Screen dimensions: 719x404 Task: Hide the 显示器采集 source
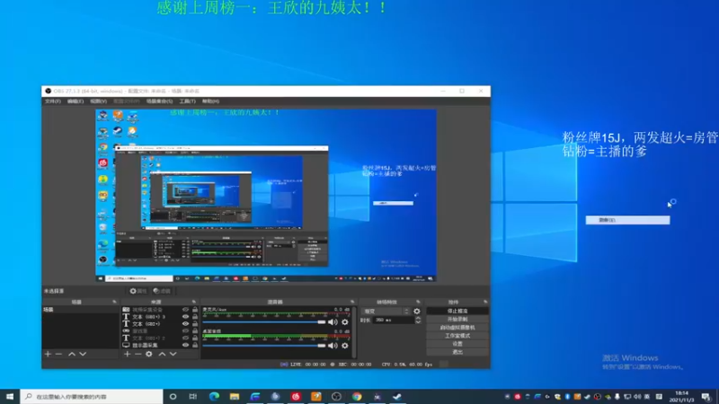pyautogui.click(x=185, y=345)
